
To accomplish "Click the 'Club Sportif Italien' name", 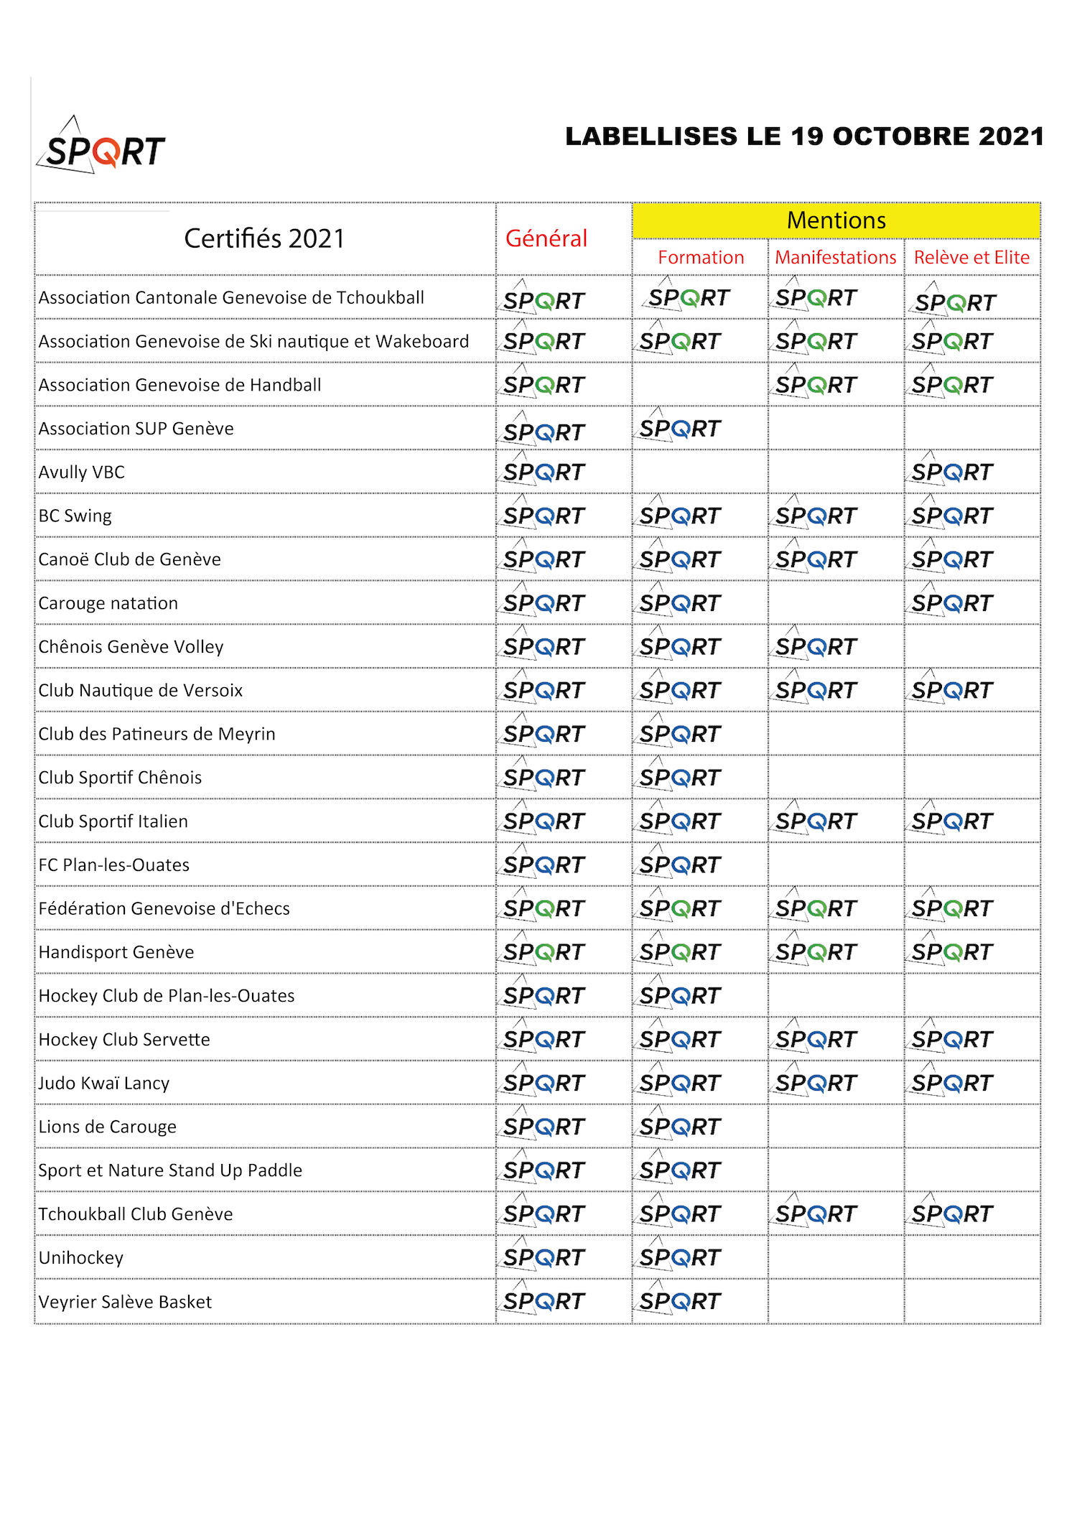I will click(113, 821).
